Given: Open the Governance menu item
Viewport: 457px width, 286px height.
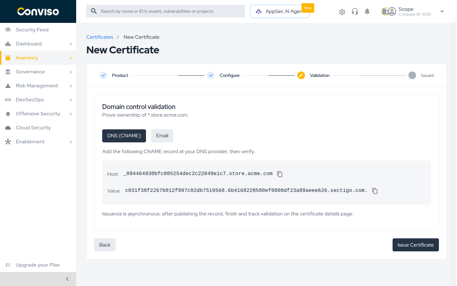Looking at the screenshot, I should point(38,72).
